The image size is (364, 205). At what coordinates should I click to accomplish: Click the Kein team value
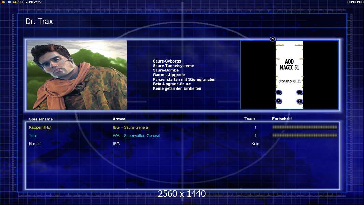[255, 144]
